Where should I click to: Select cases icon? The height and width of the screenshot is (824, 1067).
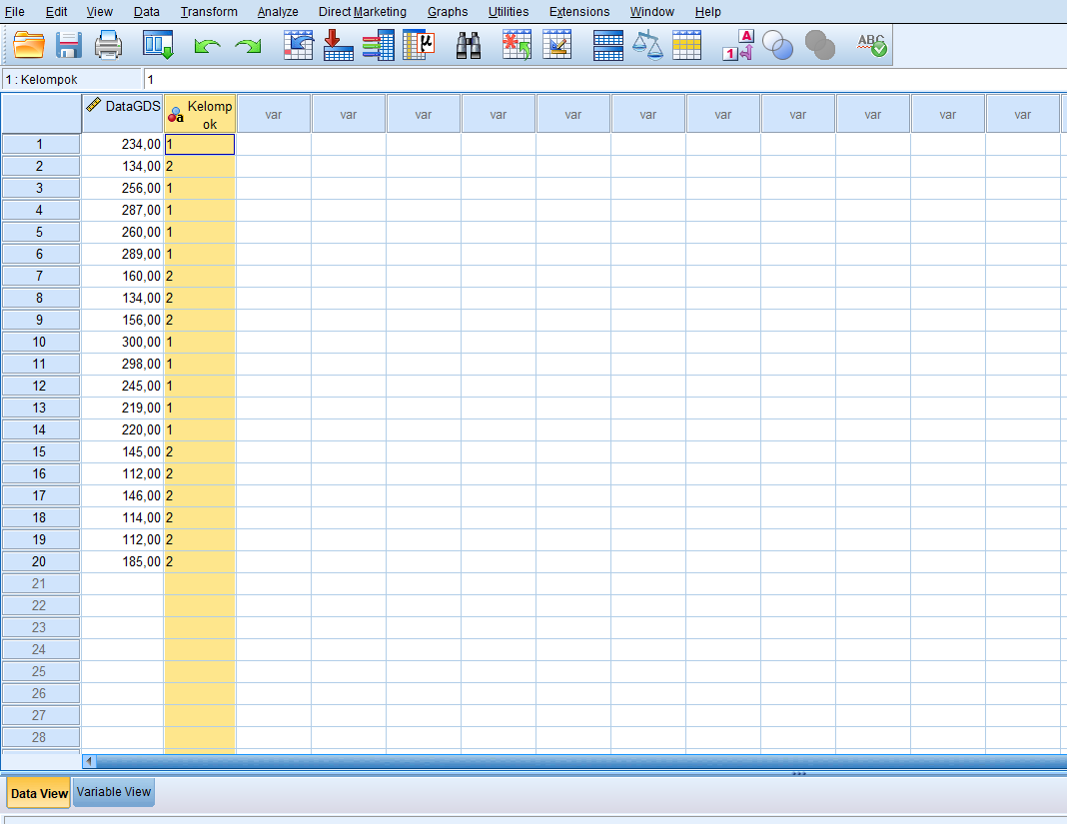(686, 46)
